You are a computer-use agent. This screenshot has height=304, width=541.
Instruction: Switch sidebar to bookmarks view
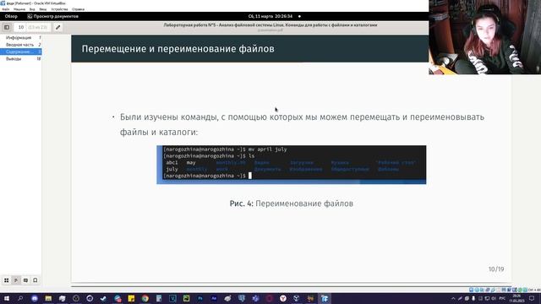pos(36,280)
